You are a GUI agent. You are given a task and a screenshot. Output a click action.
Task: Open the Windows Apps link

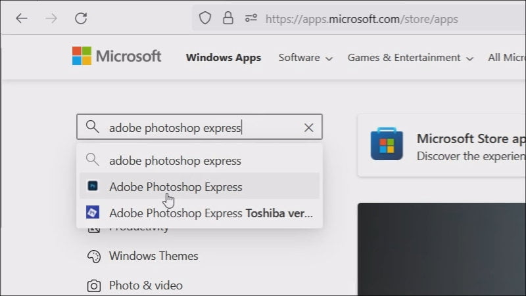click(x=224, y=58)
